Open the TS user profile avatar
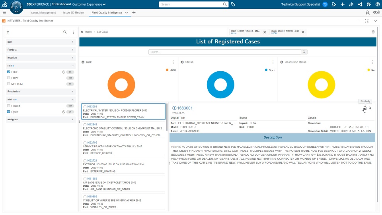Viewport: 382px width, 215px height. 325,4
